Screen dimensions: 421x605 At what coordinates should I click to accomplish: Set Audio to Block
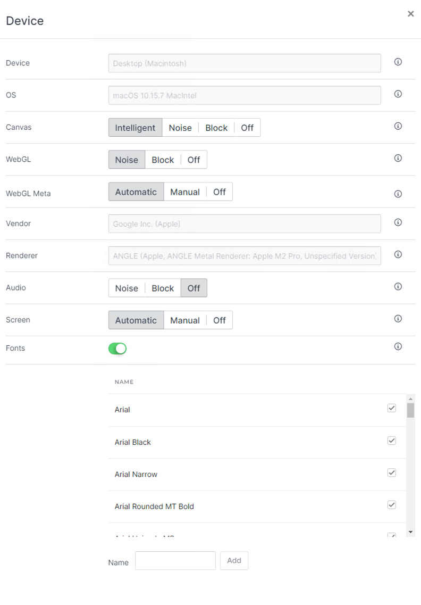tap(163, 288)
